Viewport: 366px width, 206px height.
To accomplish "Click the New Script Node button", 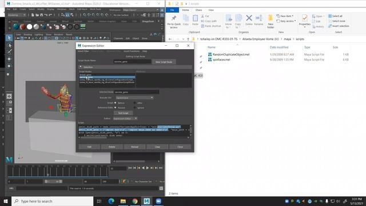I will 164,62.
